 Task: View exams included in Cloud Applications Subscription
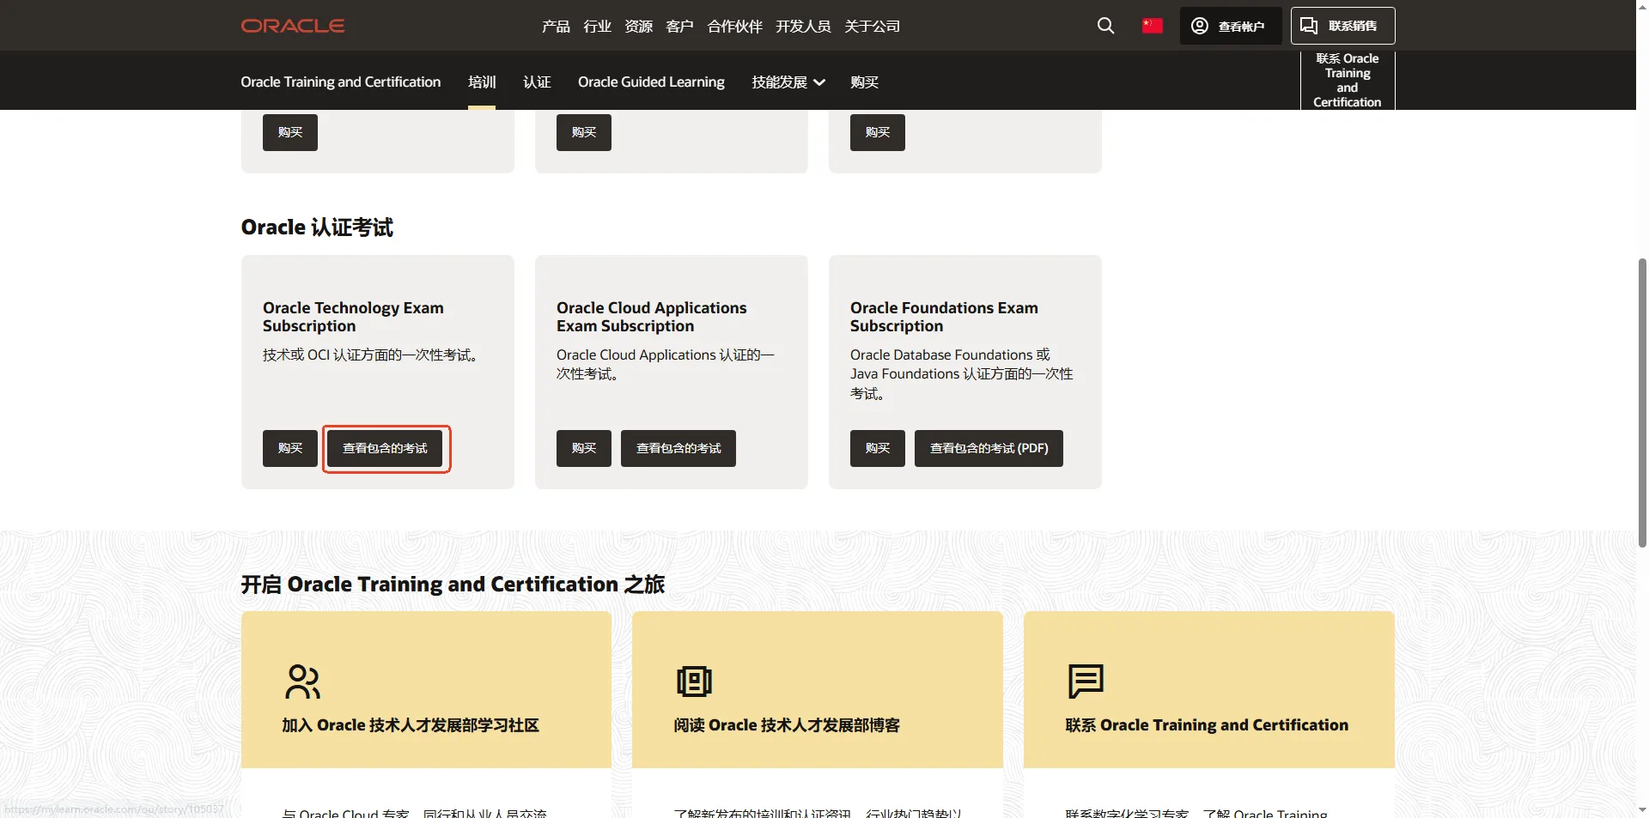(x=678, y=448)
